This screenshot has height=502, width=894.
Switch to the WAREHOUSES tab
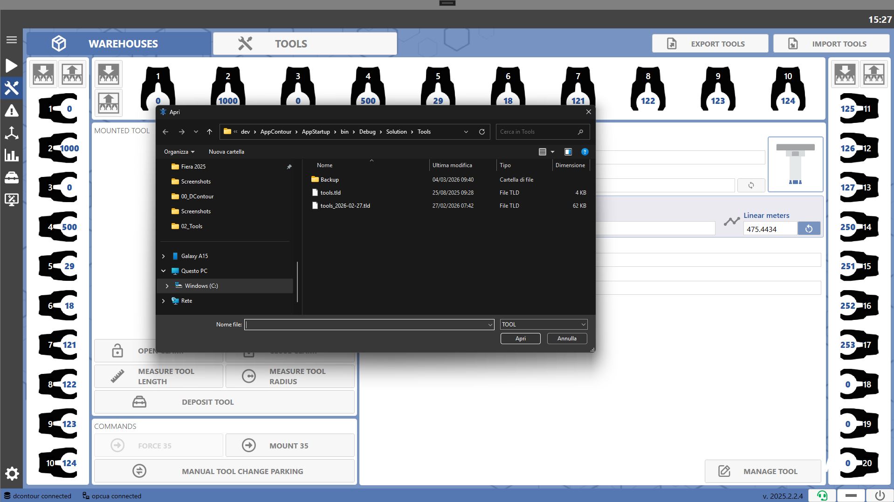click(118, 44)
